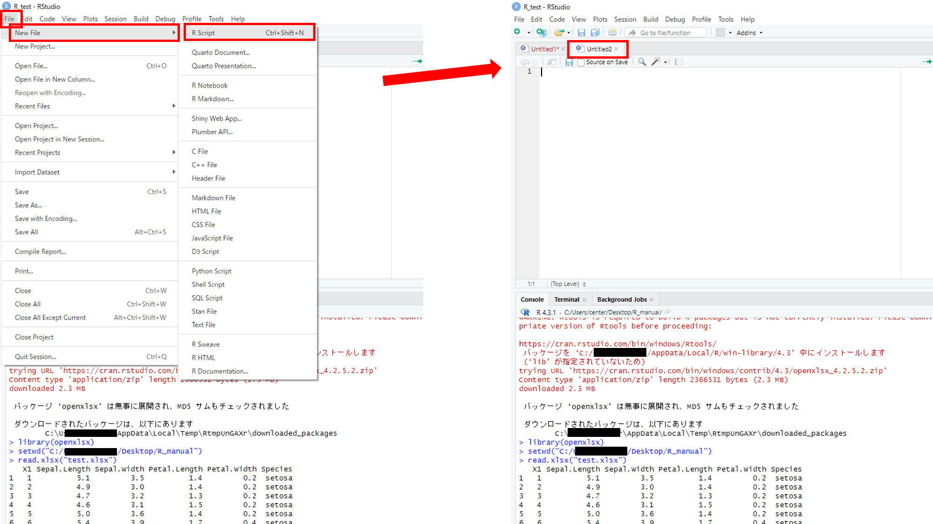Open the open-file recent files dropdown arrow
This screenshot has width=933, height=524.
coord(569,33)
